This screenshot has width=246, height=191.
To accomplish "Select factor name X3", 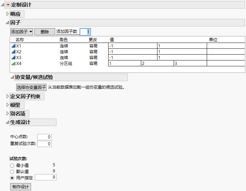I will coord(19,57).
